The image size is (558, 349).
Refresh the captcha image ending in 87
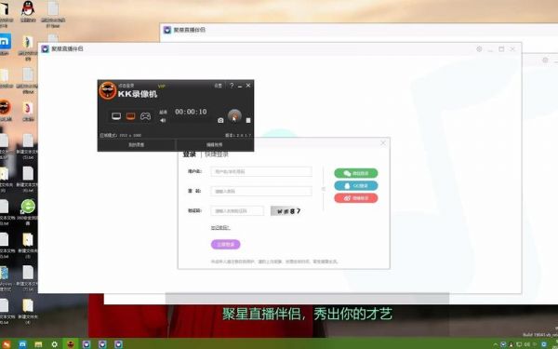coord(286,211)
